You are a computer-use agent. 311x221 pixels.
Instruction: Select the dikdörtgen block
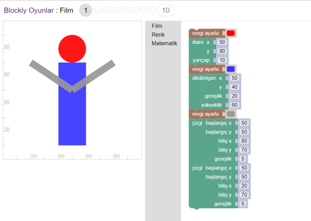click(204, 79)
